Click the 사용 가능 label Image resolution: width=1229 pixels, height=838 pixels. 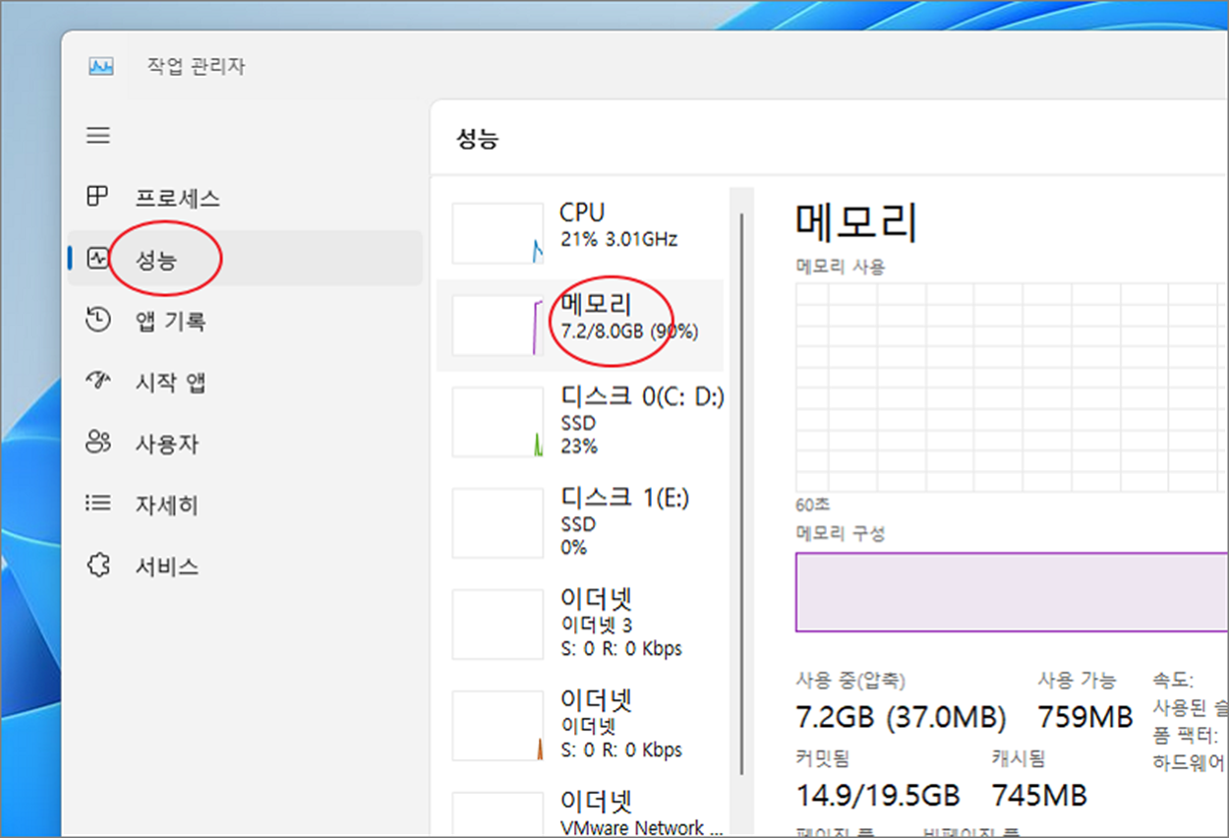[x=1077, y=680]
